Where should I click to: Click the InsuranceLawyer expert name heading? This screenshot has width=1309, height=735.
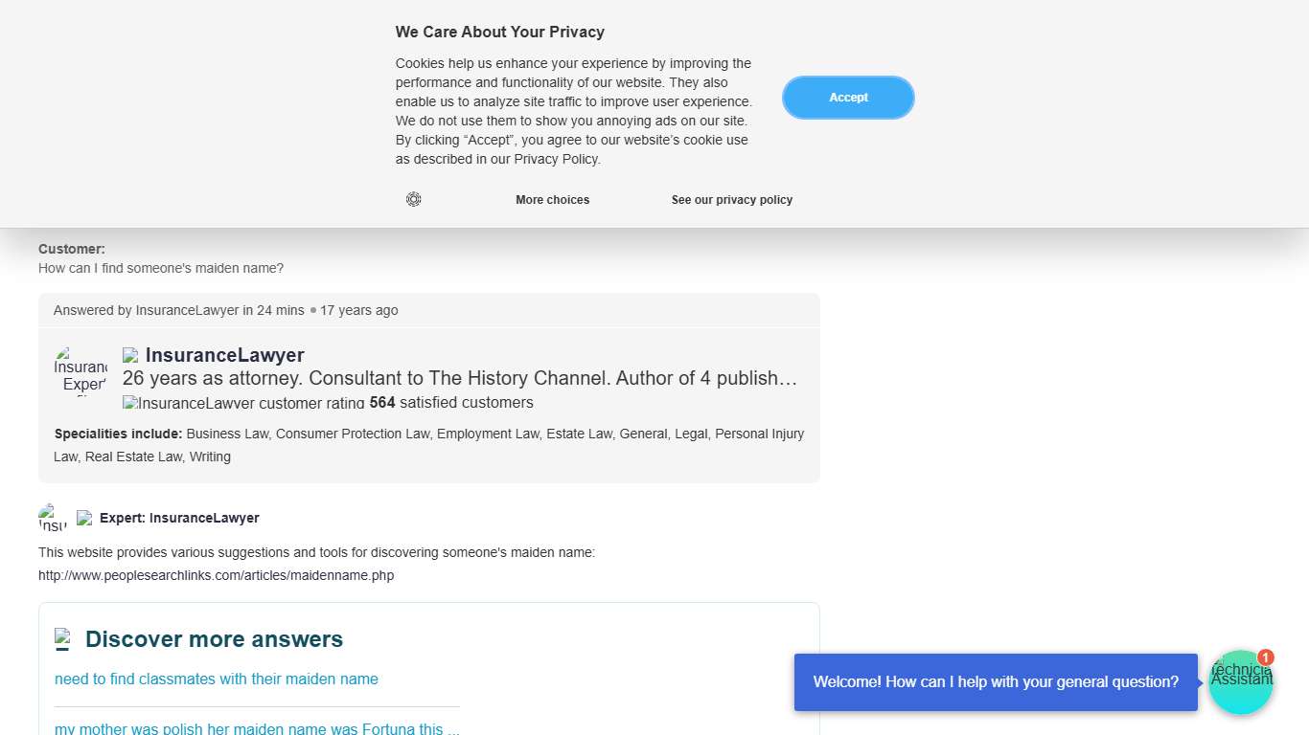(x=225, y=355)
